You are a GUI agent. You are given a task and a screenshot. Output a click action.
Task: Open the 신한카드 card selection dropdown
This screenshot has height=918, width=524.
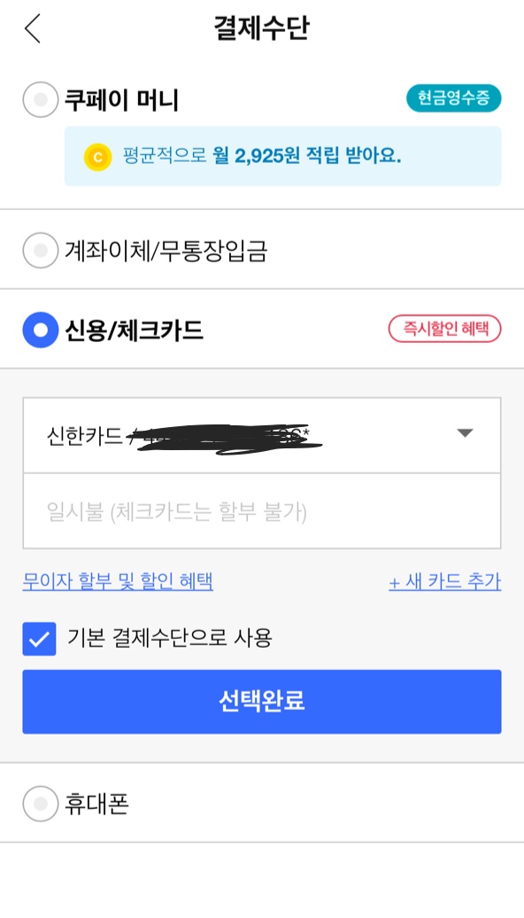262,433
